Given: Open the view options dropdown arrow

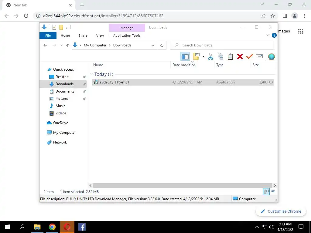Looking at the screenshot, I should pyautogui.click(x=203, y=56).
